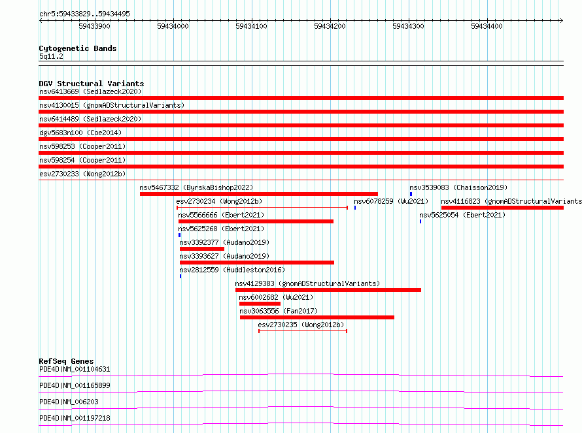Select the esv2730234 (Wong2012b) label
The height and width of the screenshot is (433, 582).
[219, 201]
